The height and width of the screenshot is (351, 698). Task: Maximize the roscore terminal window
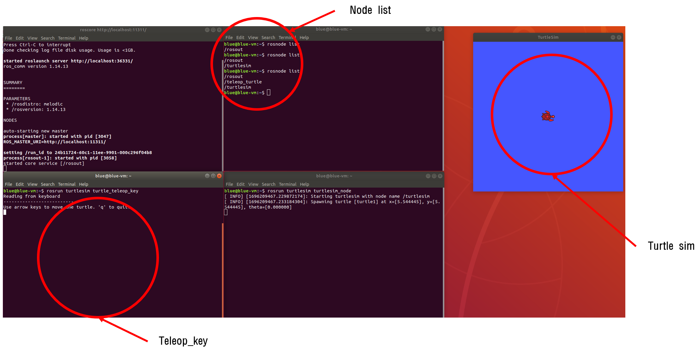point(213,30)
